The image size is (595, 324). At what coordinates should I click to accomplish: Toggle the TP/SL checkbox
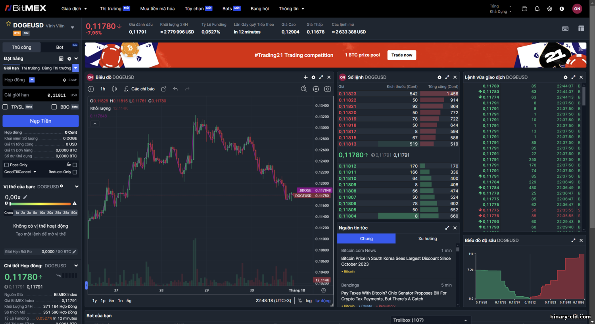pyautogui.click(x=5, y=107)
